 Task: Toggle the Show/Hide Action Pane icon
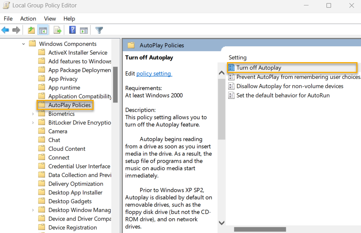tap(84, 30)
